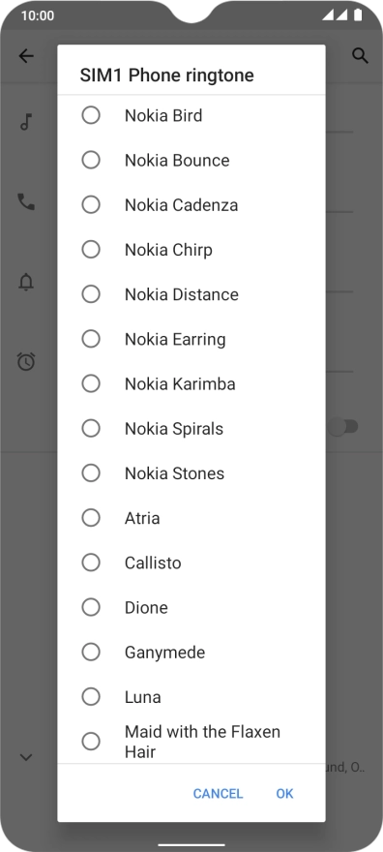Image resolution: width=383 pixels, height=852 pixels.
Task: Toggle the switch behind the dialog
Action: tap(344, 427)
